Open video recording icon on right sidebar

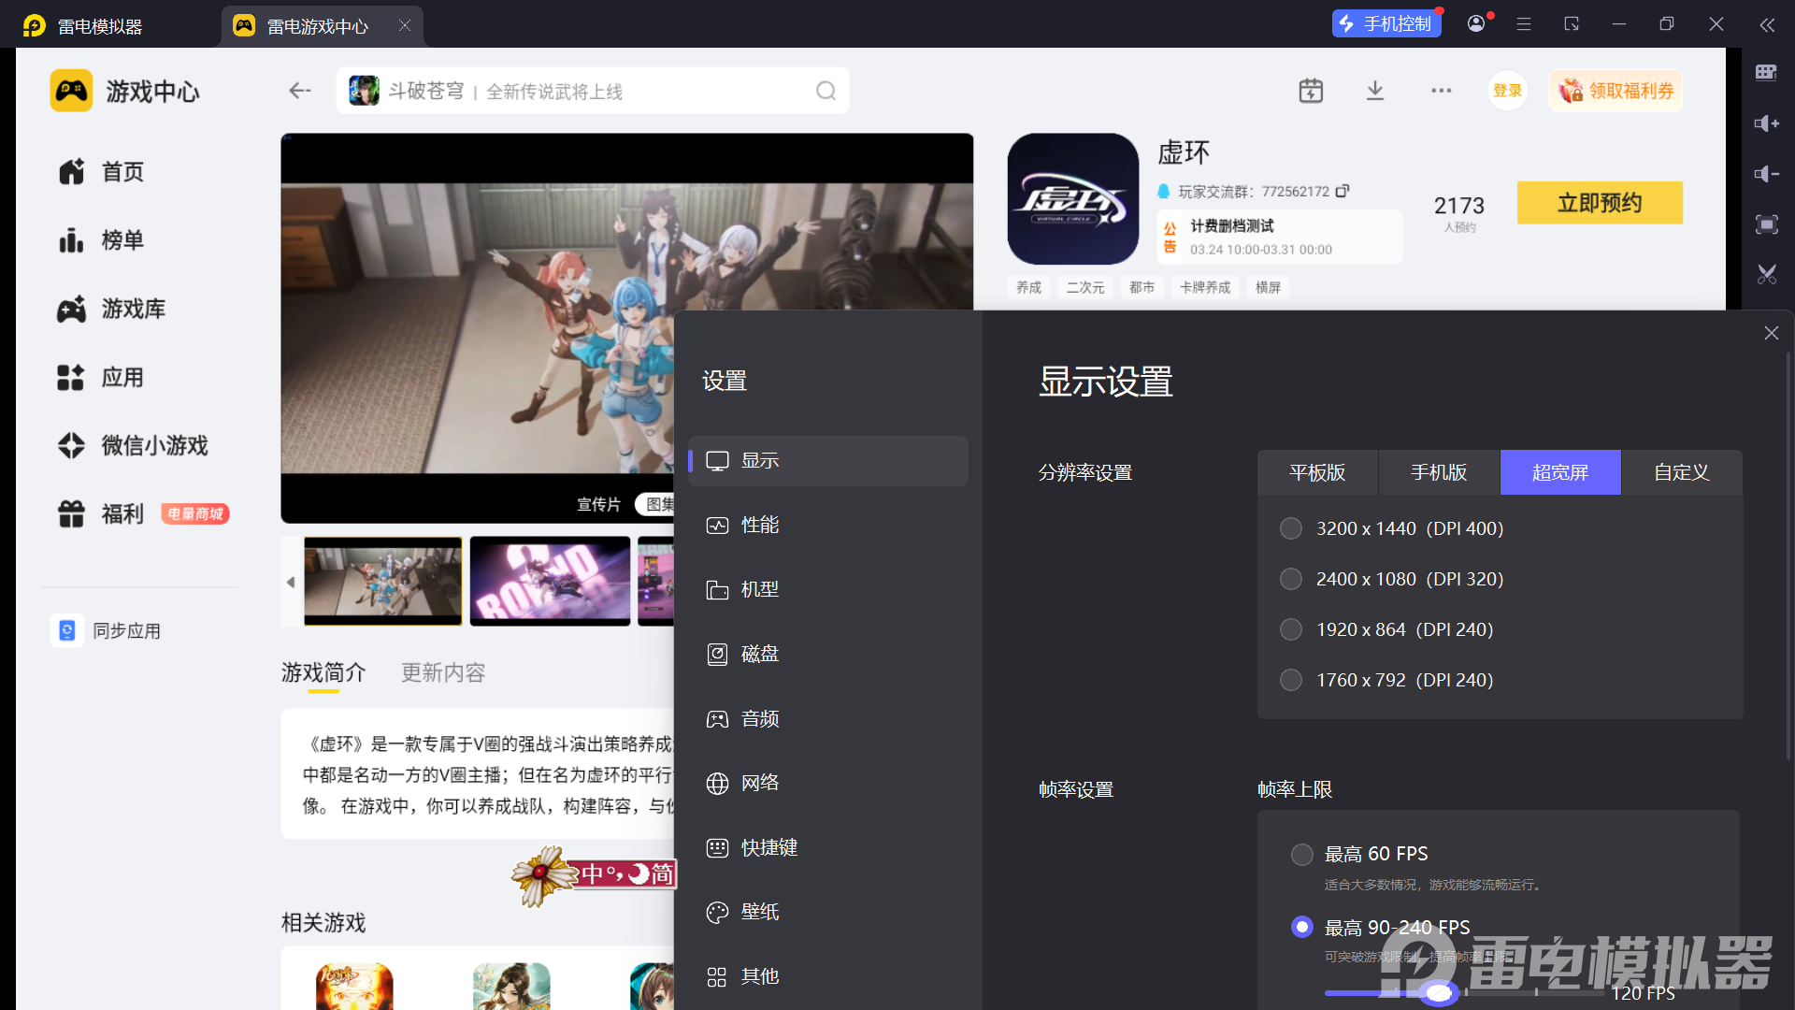coord(1767,224)
